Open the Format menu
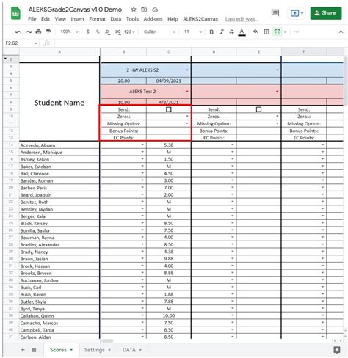This screenshot has height=358, width=348. pos(97,19)
